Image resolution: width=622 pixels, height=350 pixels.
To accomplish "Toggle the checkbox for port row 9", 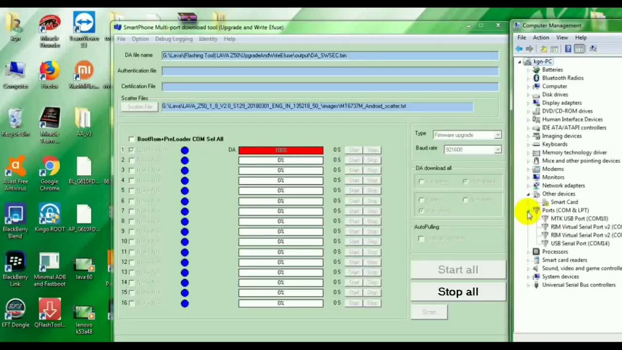I will coord(131,231).
